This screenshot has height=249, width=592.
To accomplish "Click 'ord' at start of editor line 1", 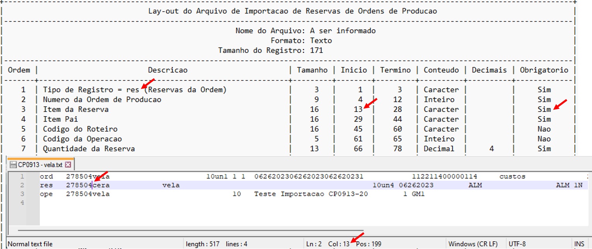I will click(x=46, y=176).
